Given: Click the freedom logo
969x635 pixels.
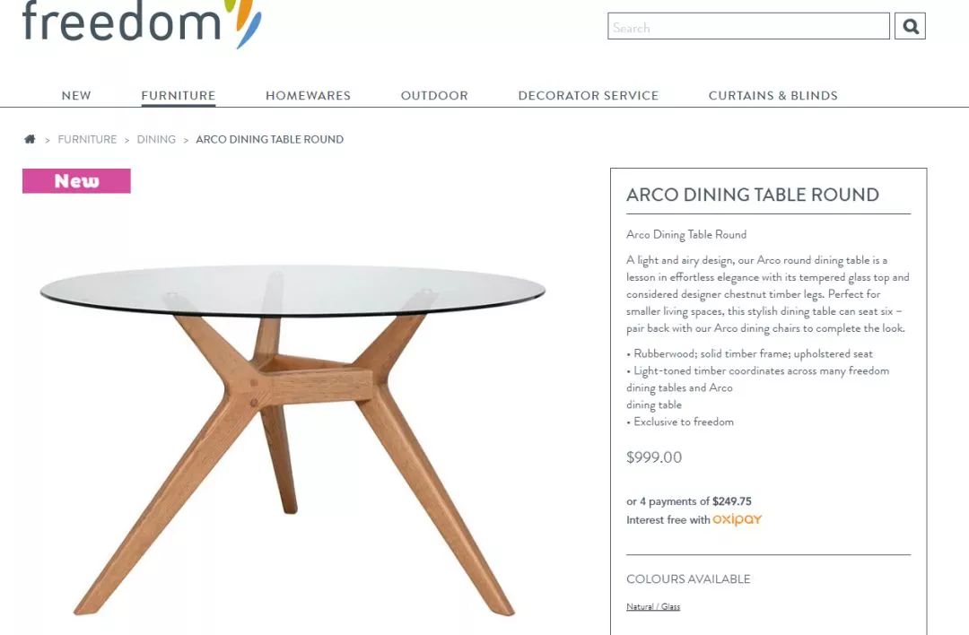Looking at the screenshot, I should pyautogui.click(x=142, y=23).
